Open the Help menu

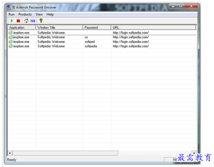click(x=50, y=14)
